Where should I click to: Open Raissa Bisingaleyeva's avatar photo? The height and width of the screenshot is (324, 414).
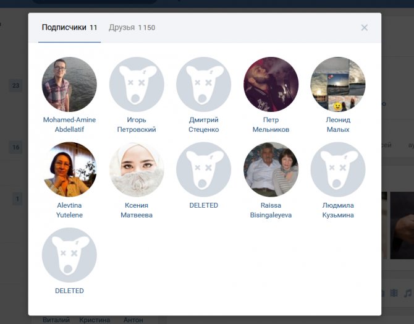click(271, 169)
